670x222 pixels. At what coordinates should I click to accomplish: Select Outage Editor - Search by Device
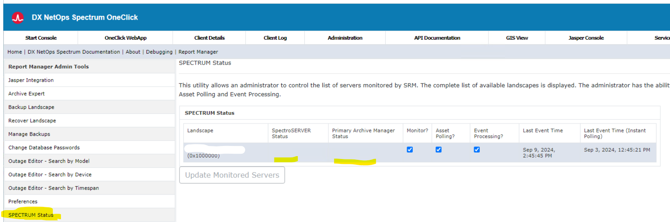(50, 175)
